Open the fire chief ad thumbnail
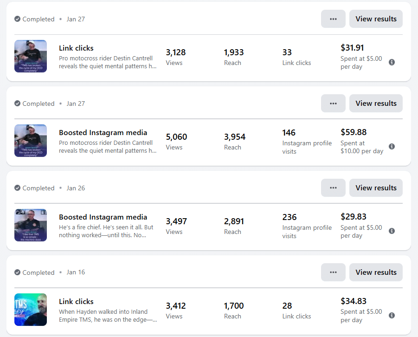This screenshot has width=418, height=337. click(31, 225)
